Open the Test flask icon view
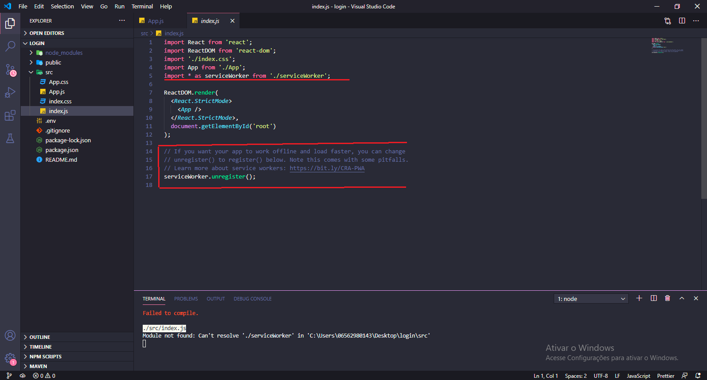707x380 pixels. point(10,138)
